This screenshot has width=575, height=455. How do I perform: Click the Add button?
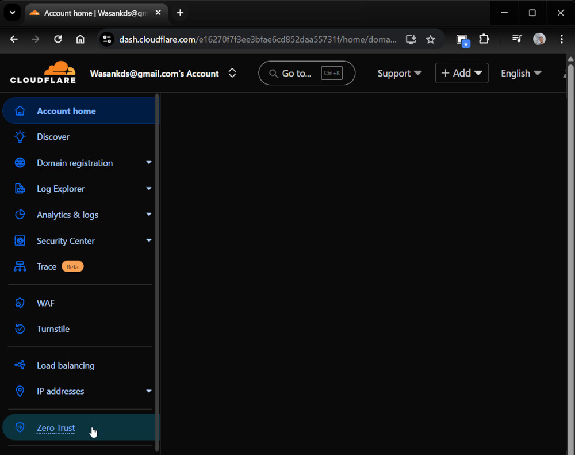(462, 73)
